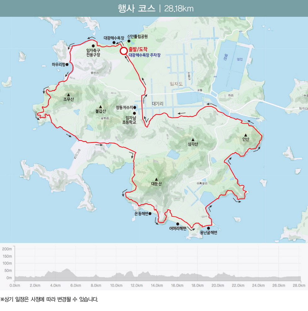Click the 임자축구 전용구장 dot marker
The image size is (308, 311).
[x=93, y=46]
